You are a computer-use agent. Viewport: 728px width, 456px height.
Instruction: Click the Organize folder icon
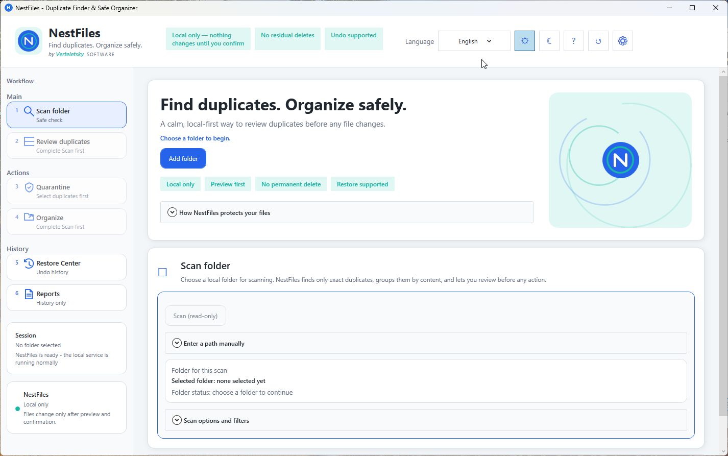click(29, 218)
